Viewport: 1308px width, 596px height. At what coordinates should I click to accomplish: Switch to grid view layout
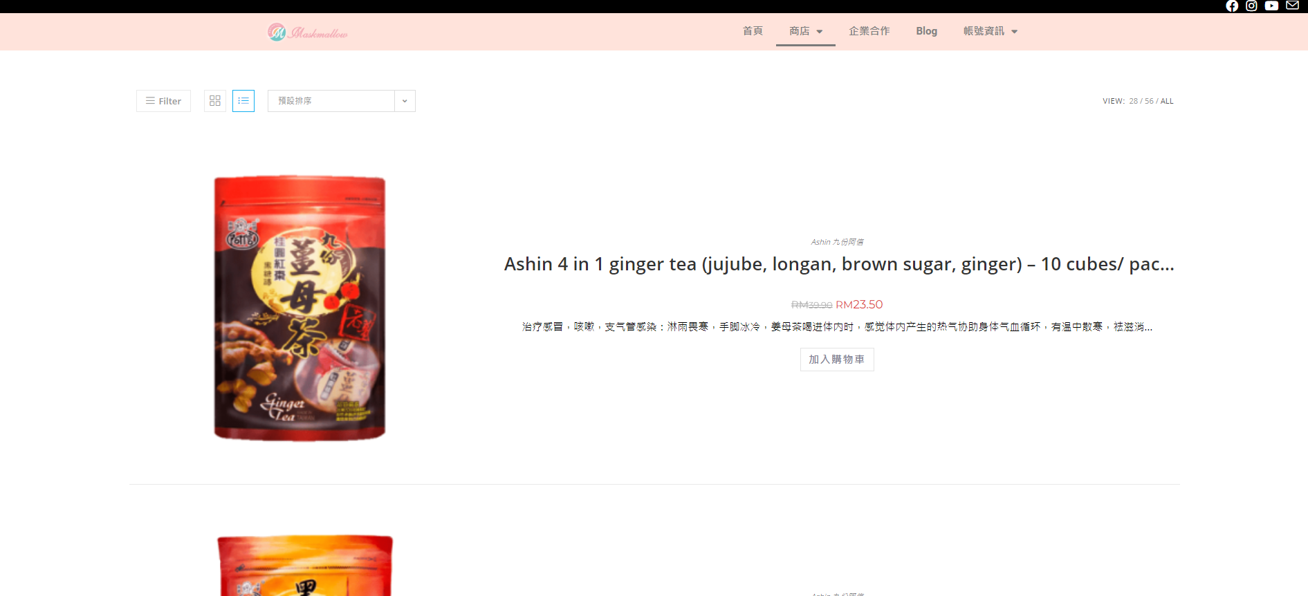point(215,101)
